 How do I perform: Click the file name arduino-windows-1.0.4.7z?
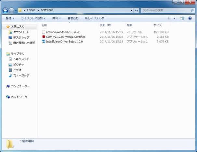[63, 32]
